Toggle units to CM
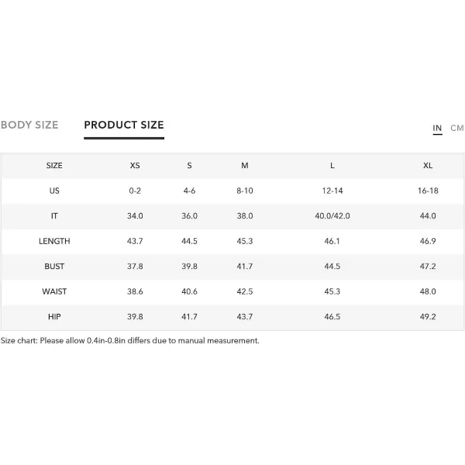The height and width of the screenshot is (465, 465). (x=456, y=128)
